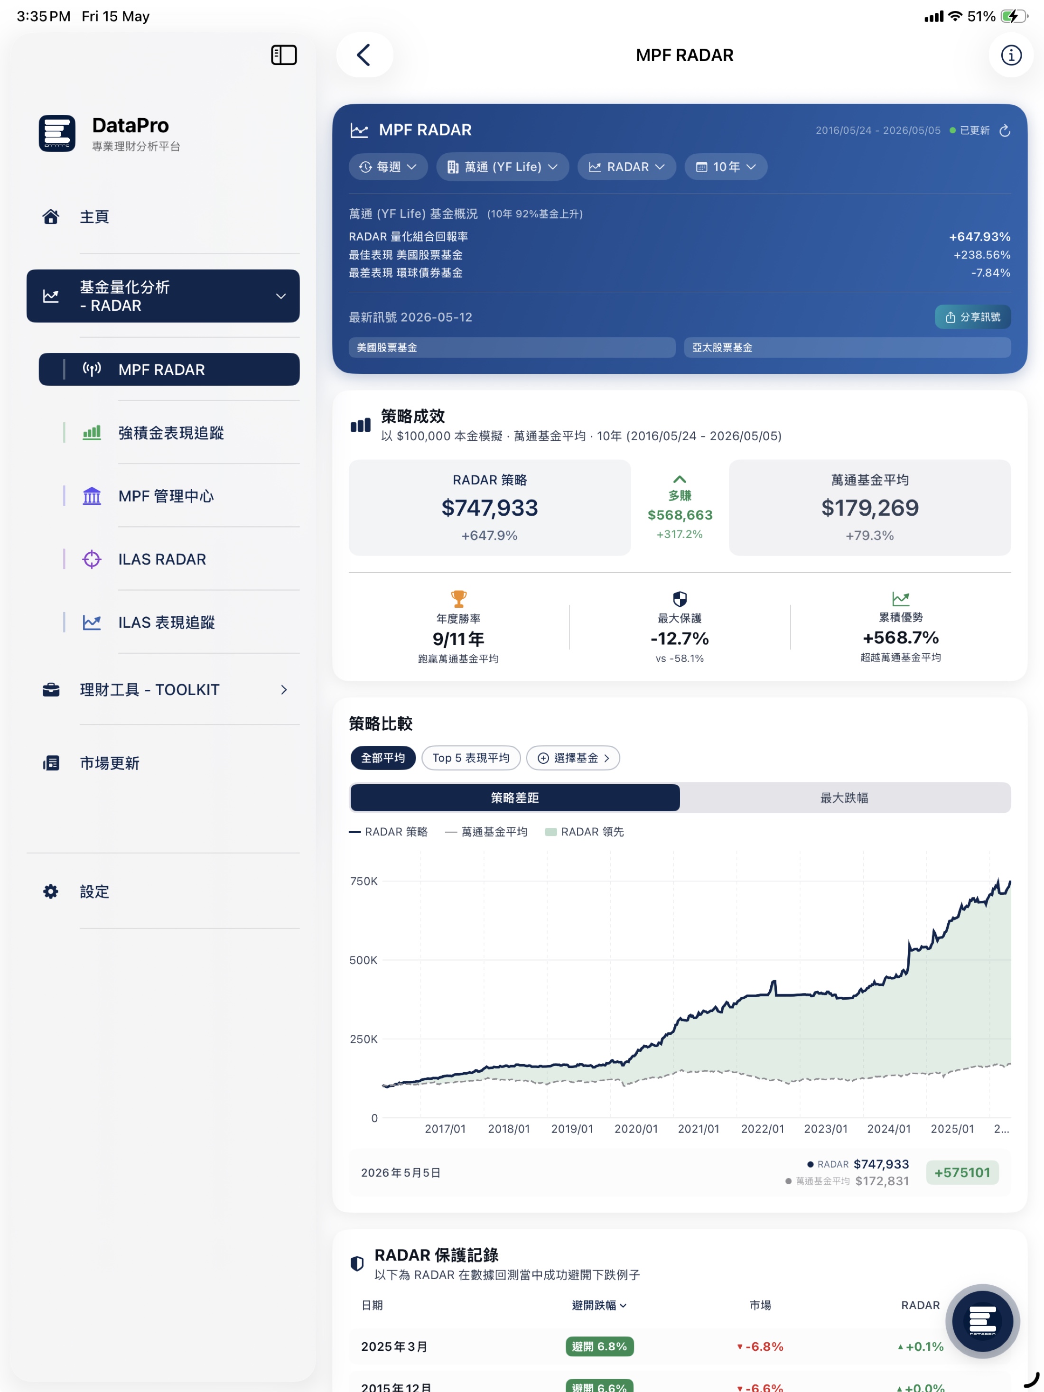1044x1392 pixels.
Task: Open ILAS 表現追蹤 line chart icon
Action: point(92,622)
